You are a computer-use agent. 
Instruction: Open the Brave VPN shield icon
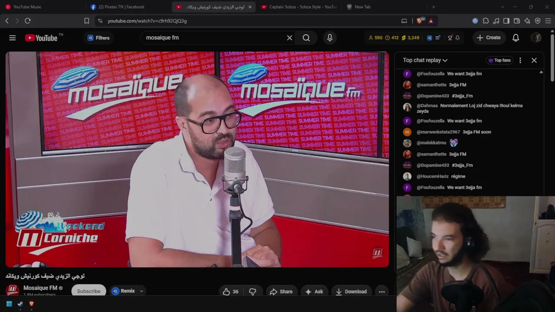538,21
